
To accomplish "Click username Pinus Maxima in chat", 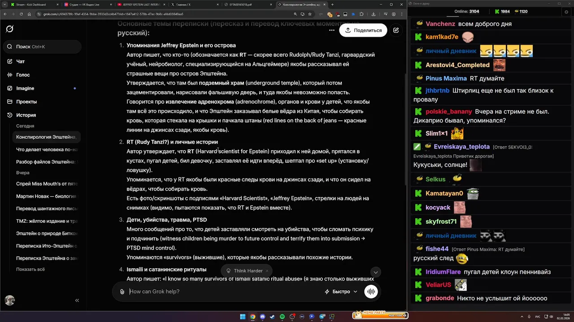I will pos(446,78).
